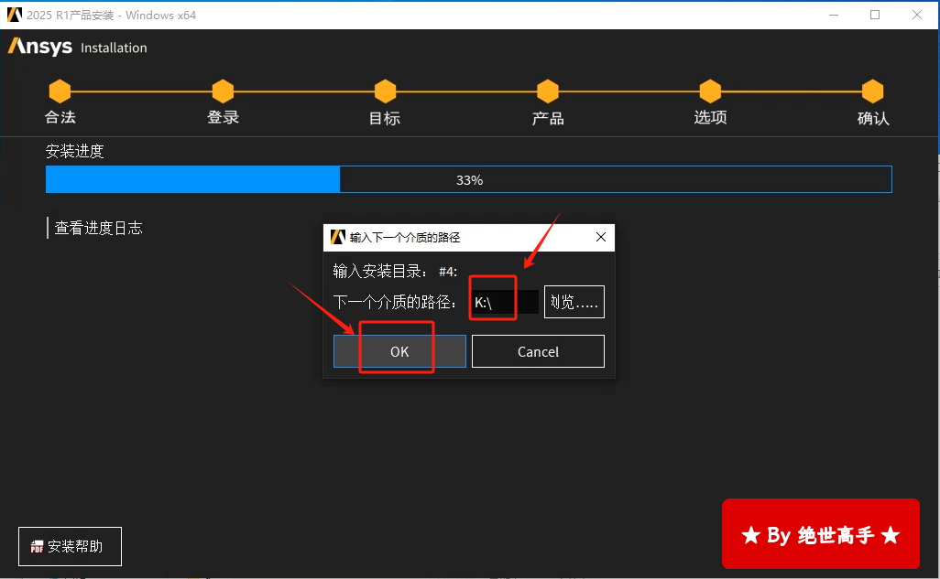Maximize the Ansys installer window
Viewport: 940px width, 579px height.
pos(875,15)
